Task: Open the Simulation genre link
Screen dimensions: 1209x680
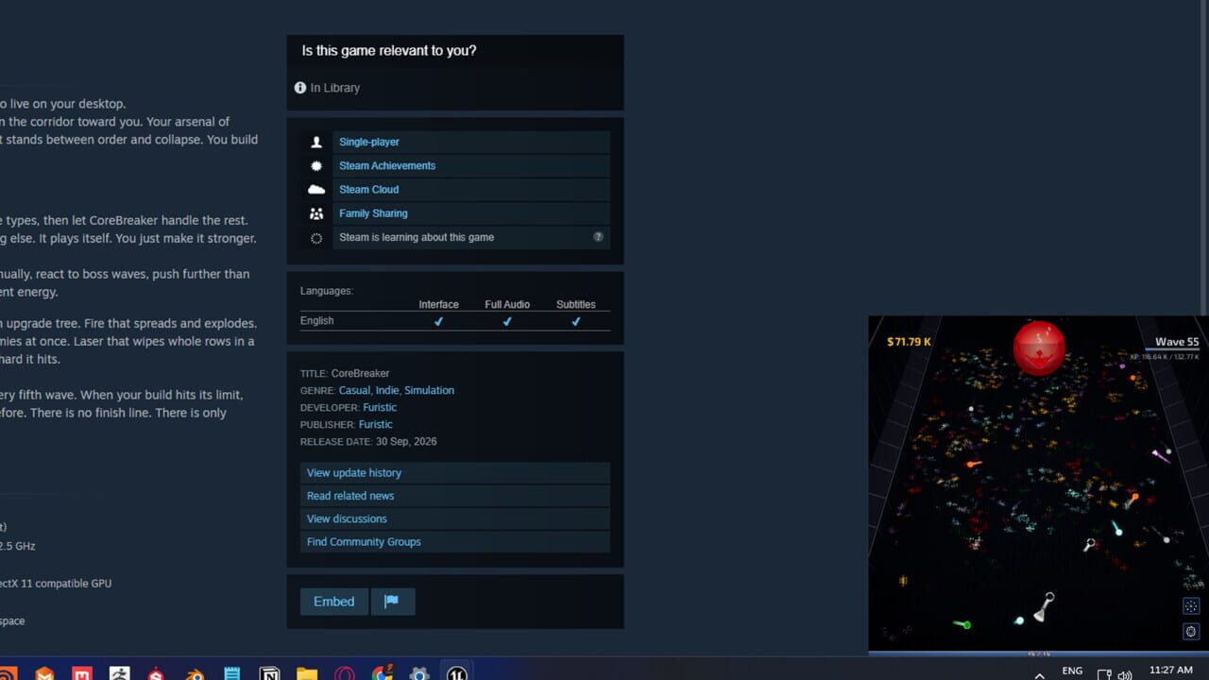Action: 430,390
